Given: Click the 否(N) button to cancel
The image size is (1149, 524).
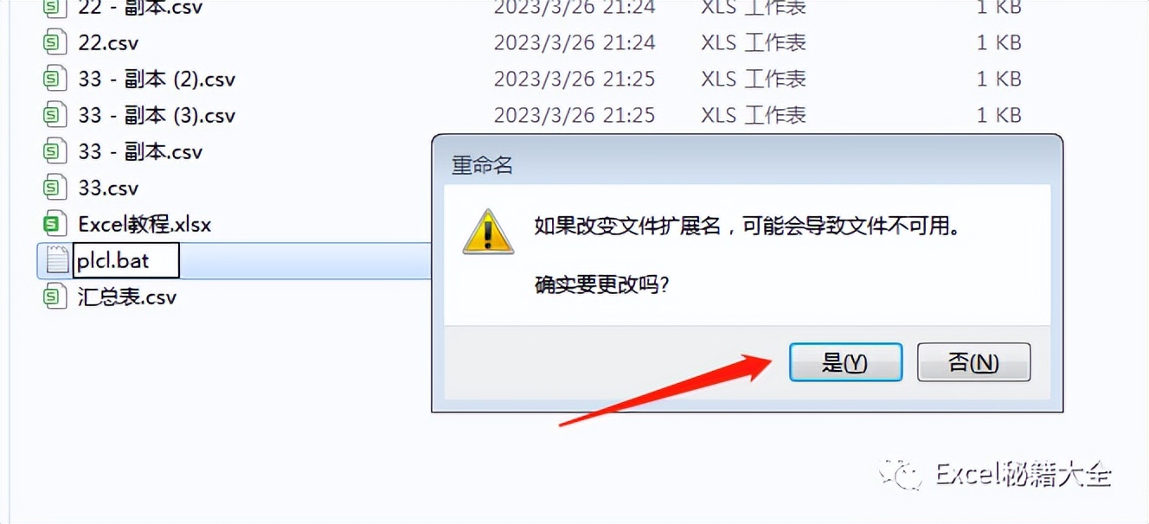Looking at the screenshot, I should (x=973, y=362).
